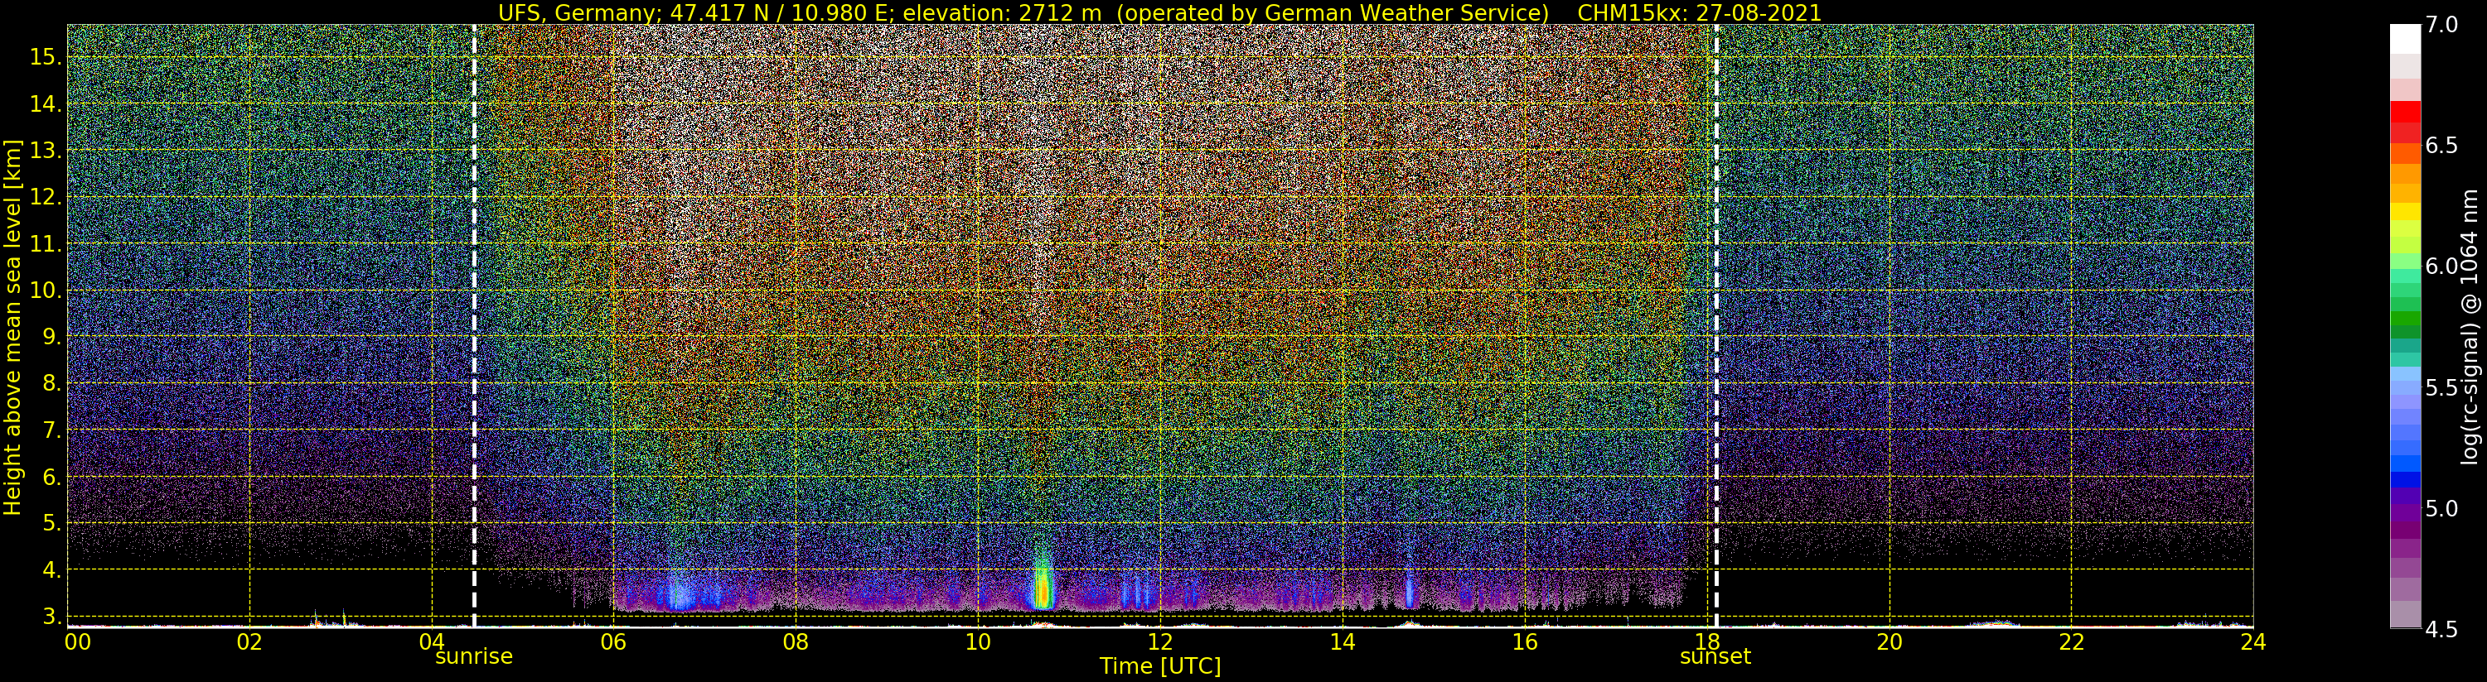Click the yellow band on the colorbar
Viewport: 2487px width, 682px height.
click(2405, 211)
